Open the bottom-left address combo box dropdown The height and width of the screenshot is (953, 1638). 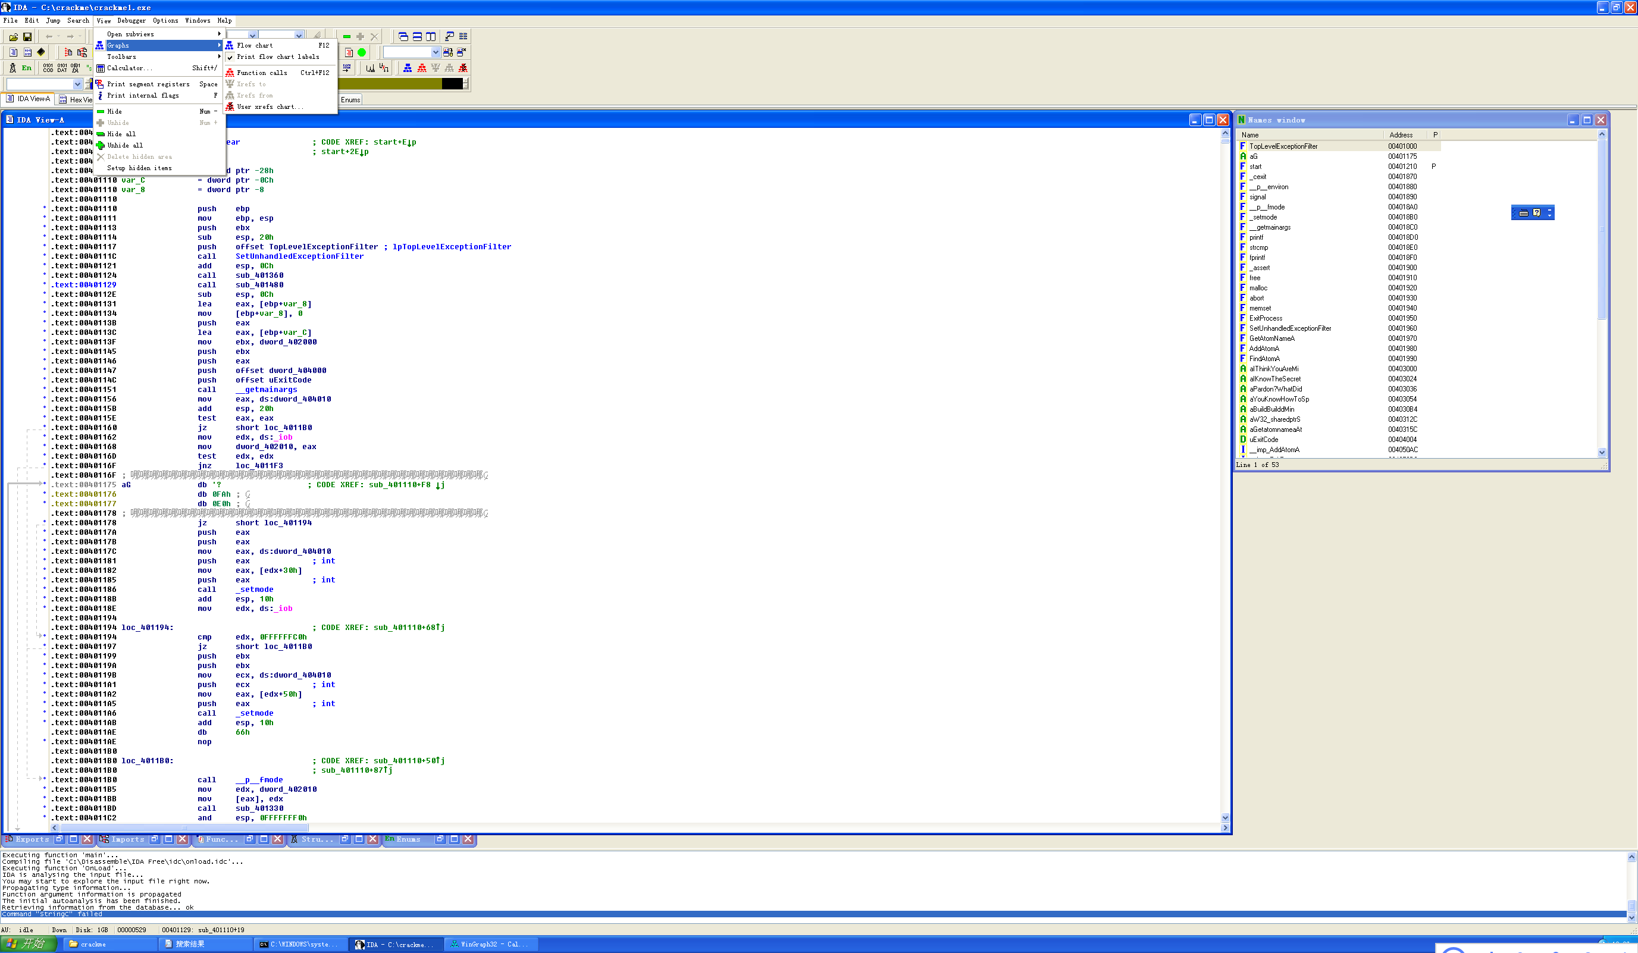coord(77,84)
